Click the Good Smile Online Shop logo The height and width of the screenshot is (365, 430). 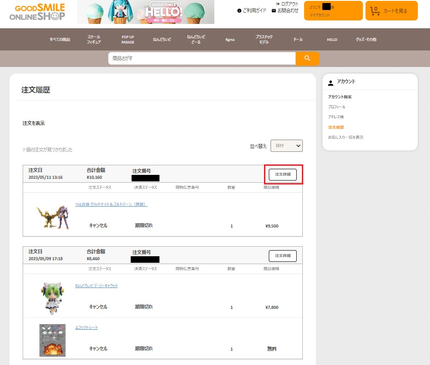(37, 12)
